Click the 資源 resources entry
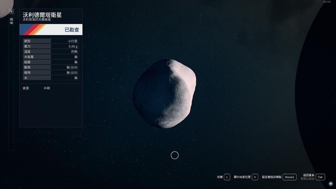 point(26,88)
